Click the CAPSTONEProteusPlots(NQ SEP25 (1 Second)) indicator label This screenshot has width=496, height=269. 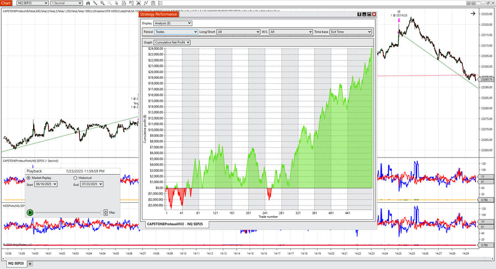[30, 161]
